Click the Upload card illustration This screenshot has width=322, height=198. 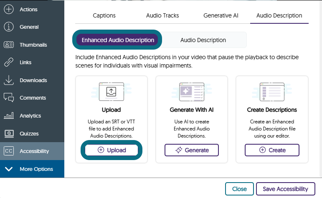(x=112, y=92)
